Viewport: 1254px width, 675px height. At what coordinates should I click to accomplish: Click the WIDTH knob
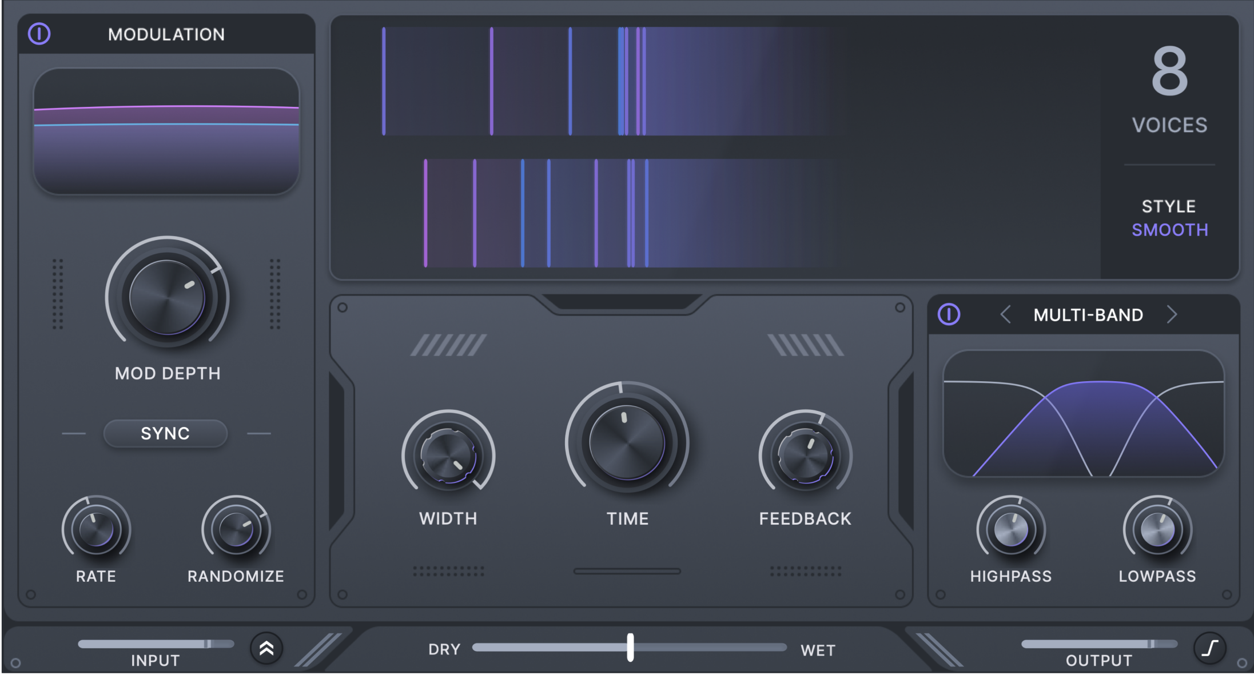(x=448, y=456)
